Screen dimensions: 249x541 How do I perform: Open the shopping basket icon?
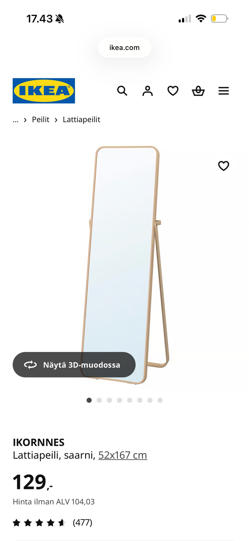tap(198, 91)
